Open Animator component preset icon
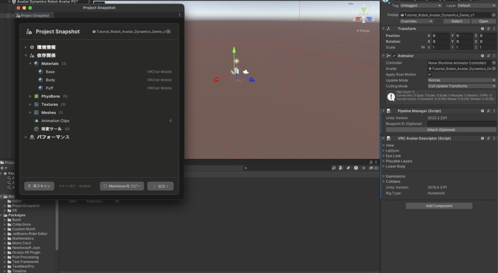This screenshot has width=498, height=273. (x=488, y=56)
